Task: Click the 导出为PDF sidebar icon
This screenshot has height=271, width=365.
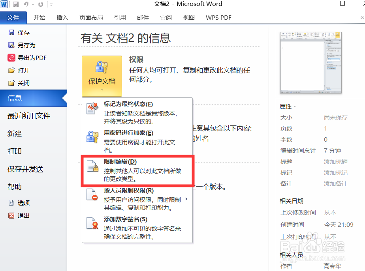Action: coord(11,58)
